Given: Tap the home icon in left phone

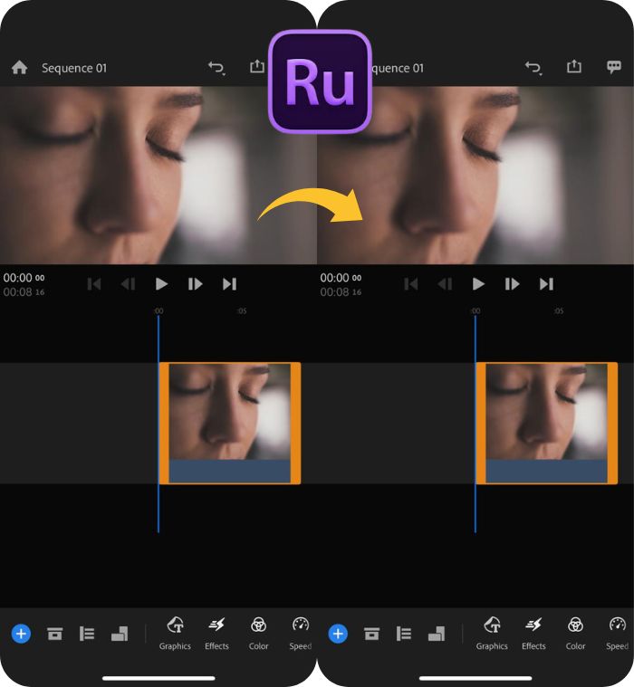Looking at the screenshot, I should [x=19, y=68].
